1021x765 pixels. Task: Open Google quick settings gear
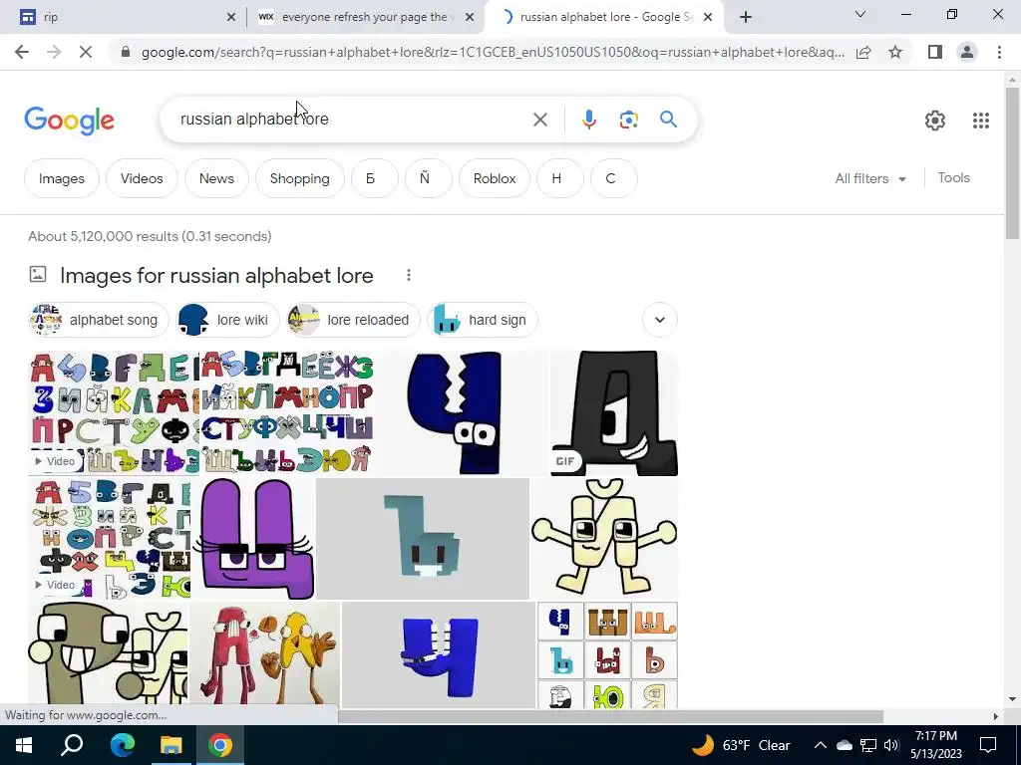click(935, 121)
